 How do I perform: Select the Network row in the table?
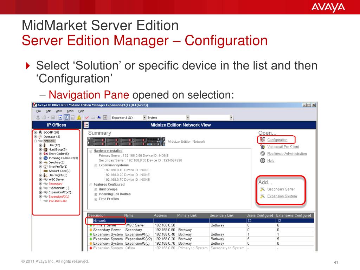200,221
